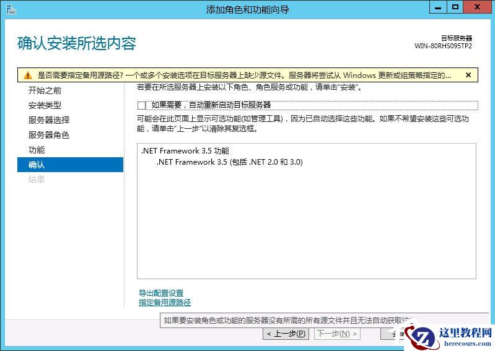Close the wizard with the red X
Image resolution: width=495 pixels, height=351 pixels.
pyautogui.click(x=477, y=7)
